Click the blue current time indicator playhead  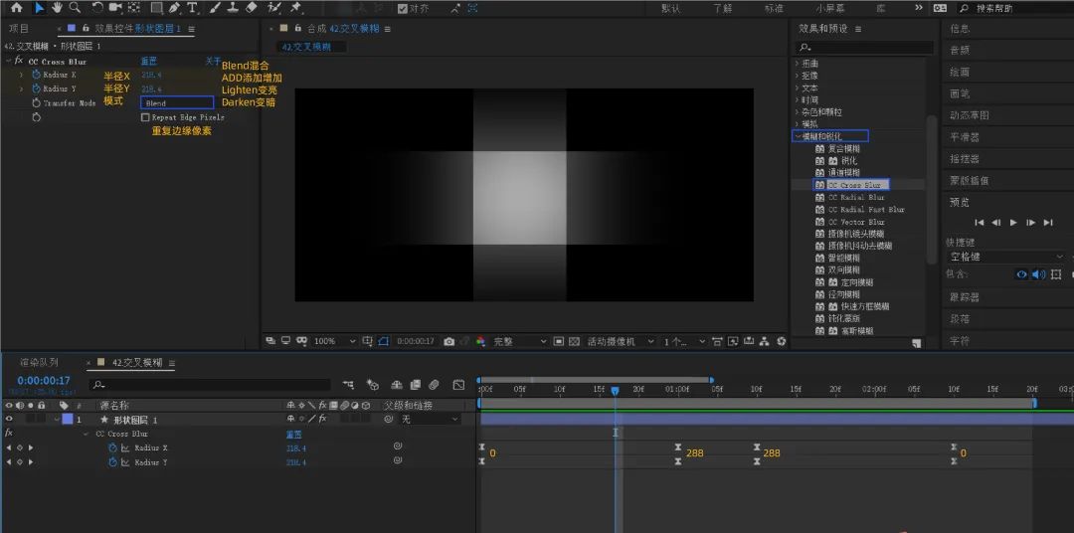pyautogui.click(x=616, y=391)
